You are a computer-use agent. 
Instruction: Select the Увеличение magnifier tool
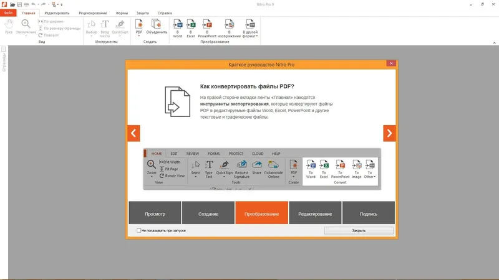26,28
